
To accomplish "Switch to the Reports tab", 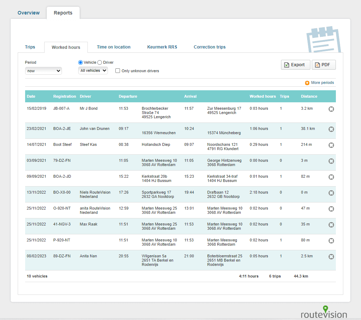I will [63, 13].
